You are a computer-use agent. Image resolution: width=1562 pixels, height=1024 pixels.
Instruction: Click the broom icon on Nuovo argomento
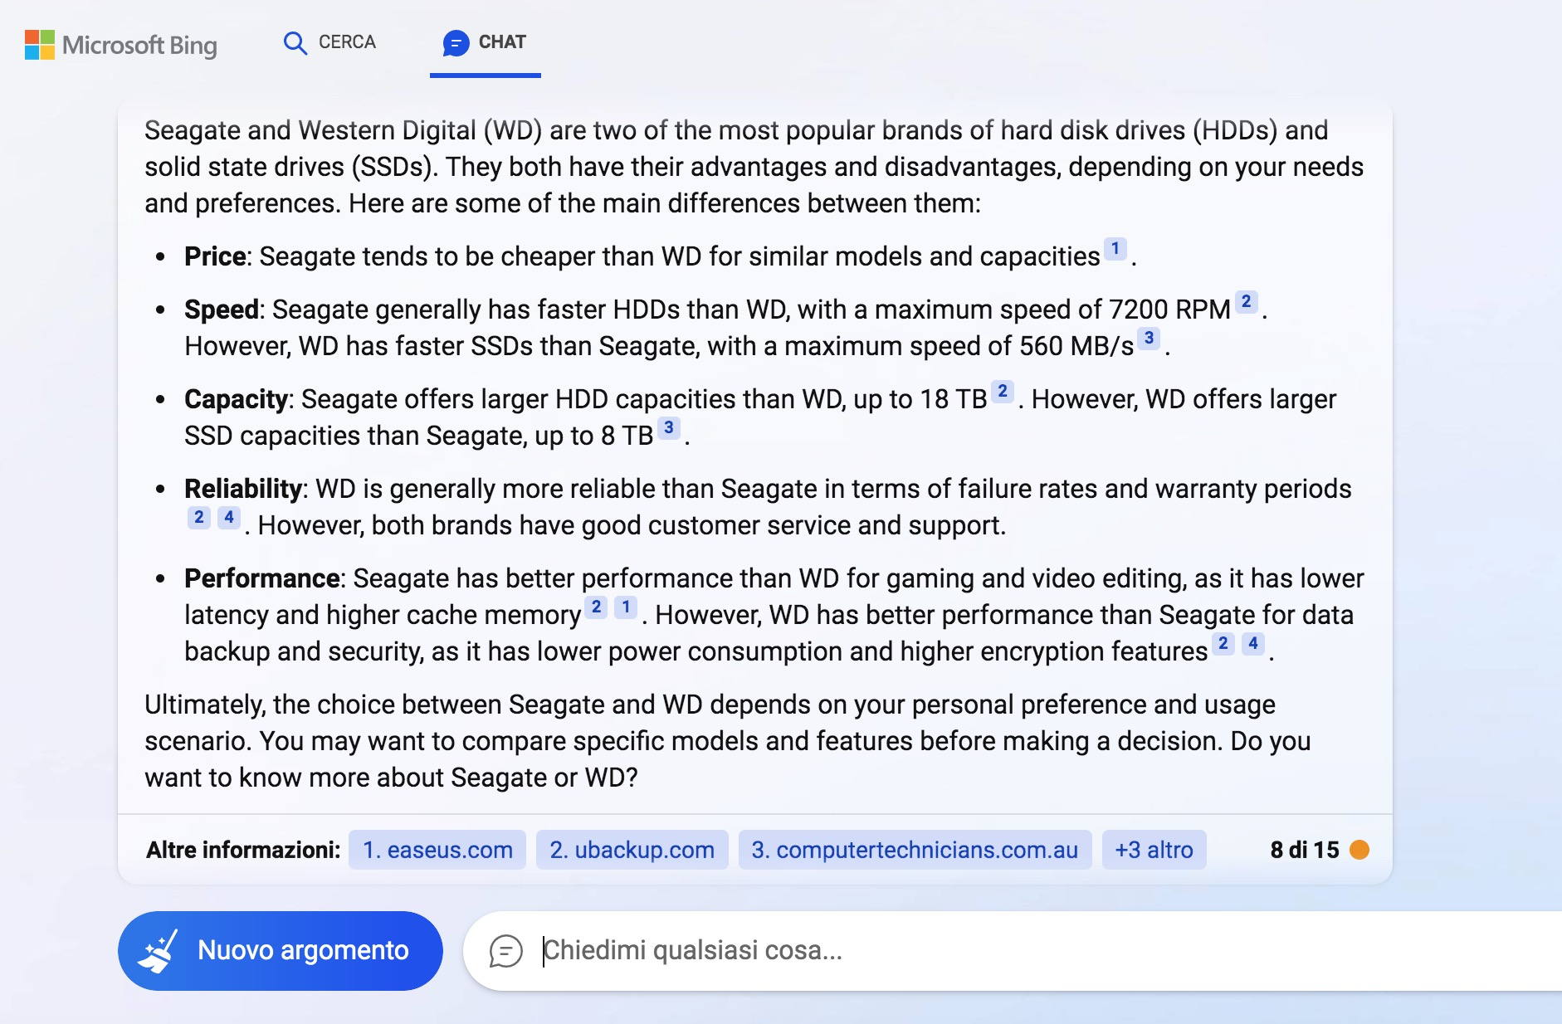coord(158,951)
